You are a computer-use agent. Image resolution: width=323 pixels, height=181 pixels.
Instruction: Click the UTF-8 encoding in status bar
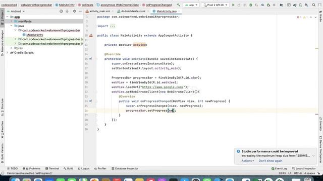[298, 173]
